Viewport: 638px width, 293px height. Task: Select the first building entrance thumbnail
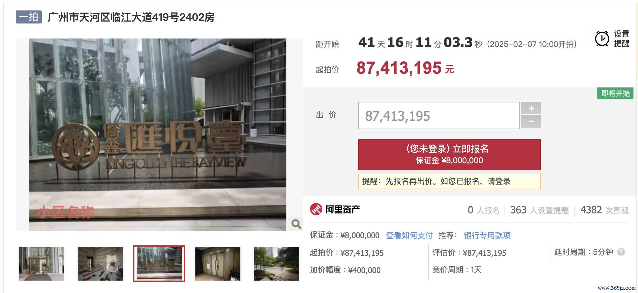click(42, 264)
